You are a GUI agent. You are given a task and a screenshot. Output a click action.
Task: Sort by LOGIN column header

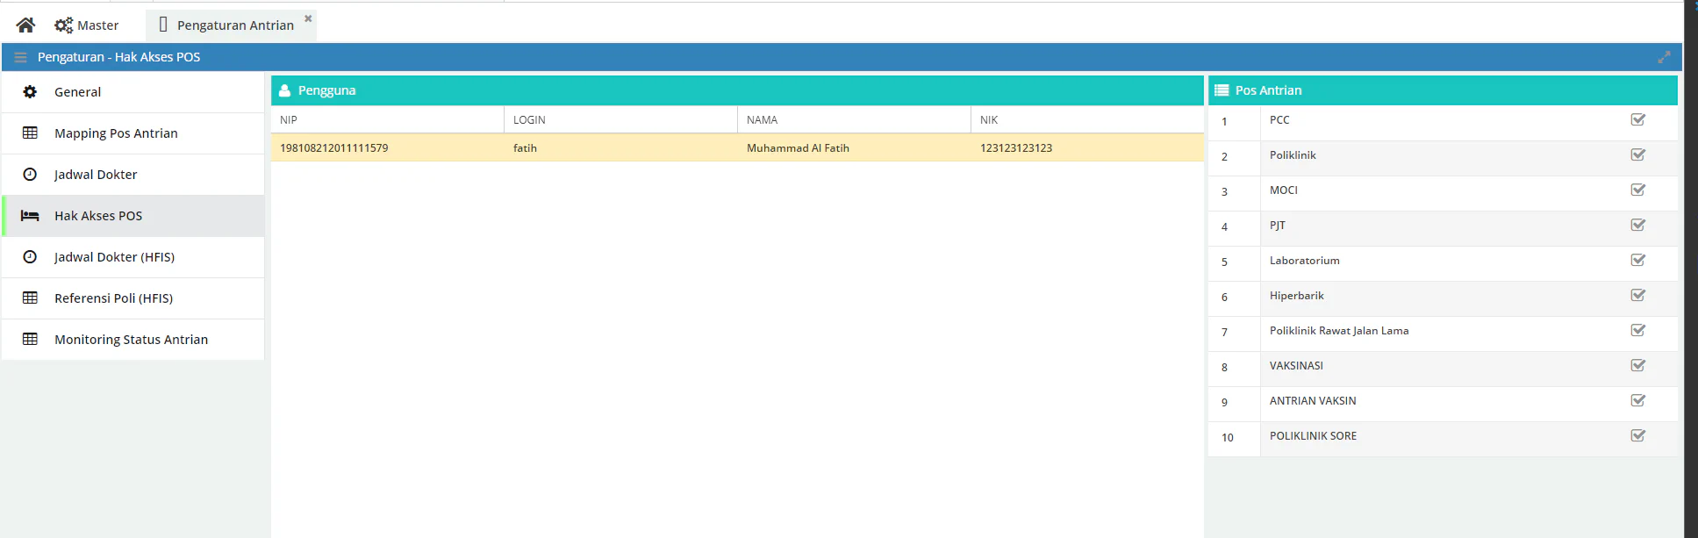pos(620,120)
